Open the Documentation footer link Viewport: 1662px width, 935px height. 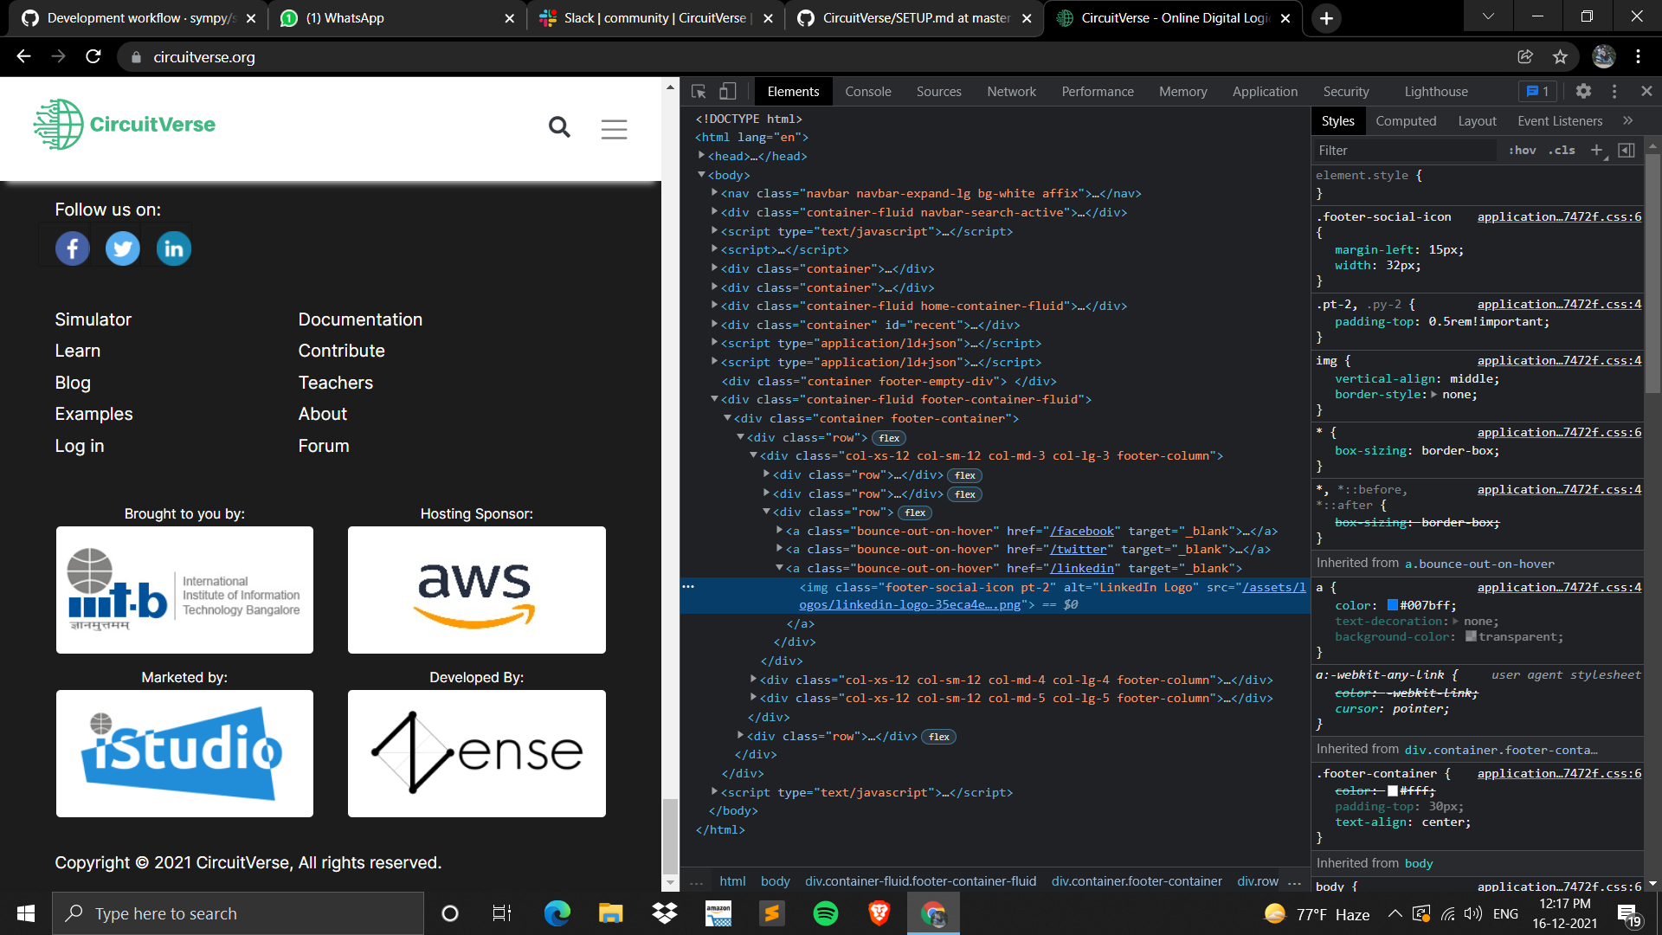click(x=360, y=319)
